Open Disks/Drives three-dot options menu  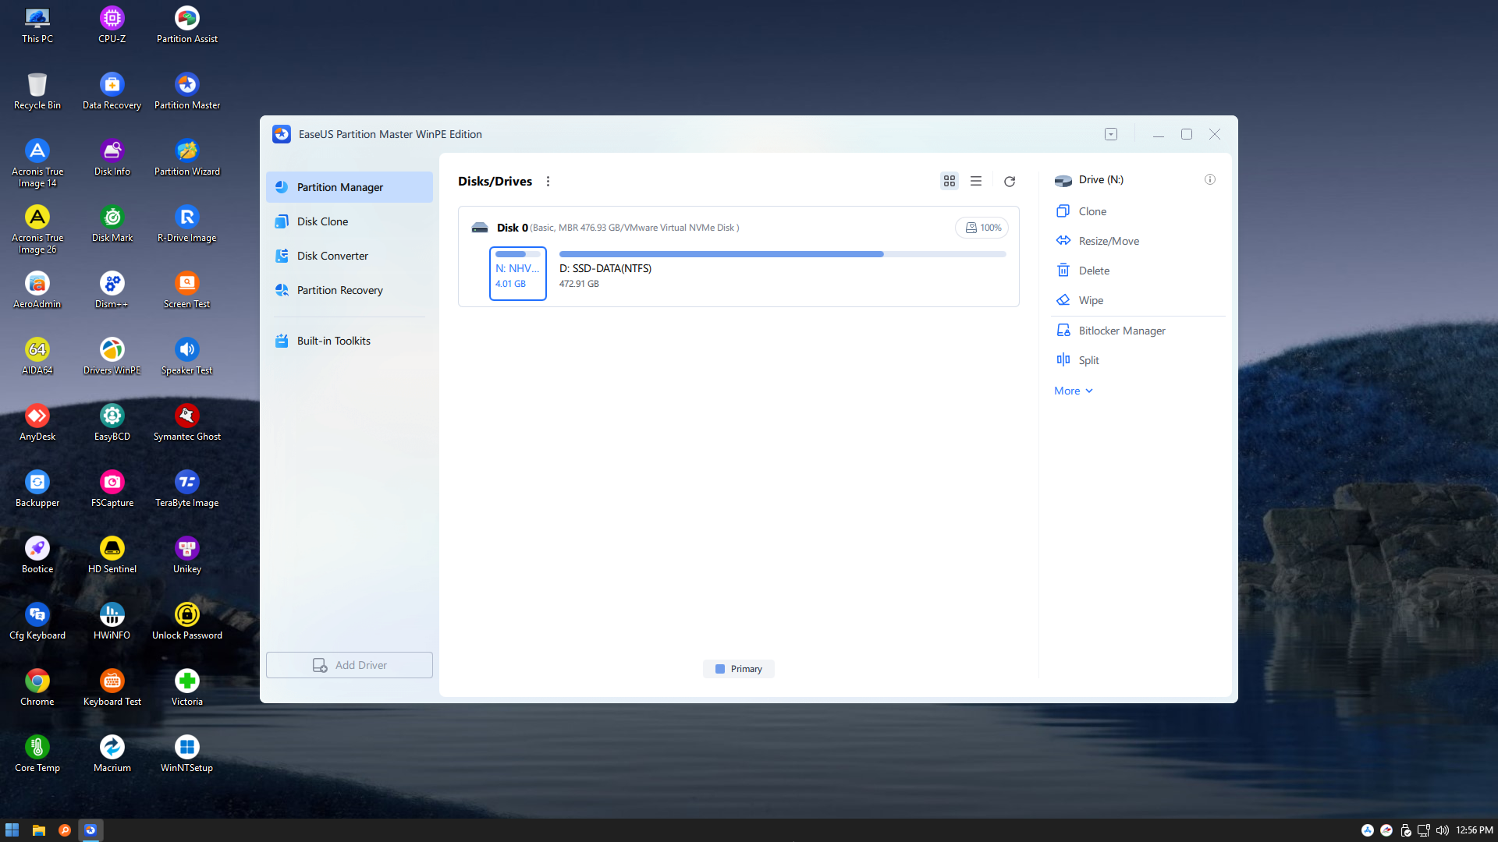(548, 181)
